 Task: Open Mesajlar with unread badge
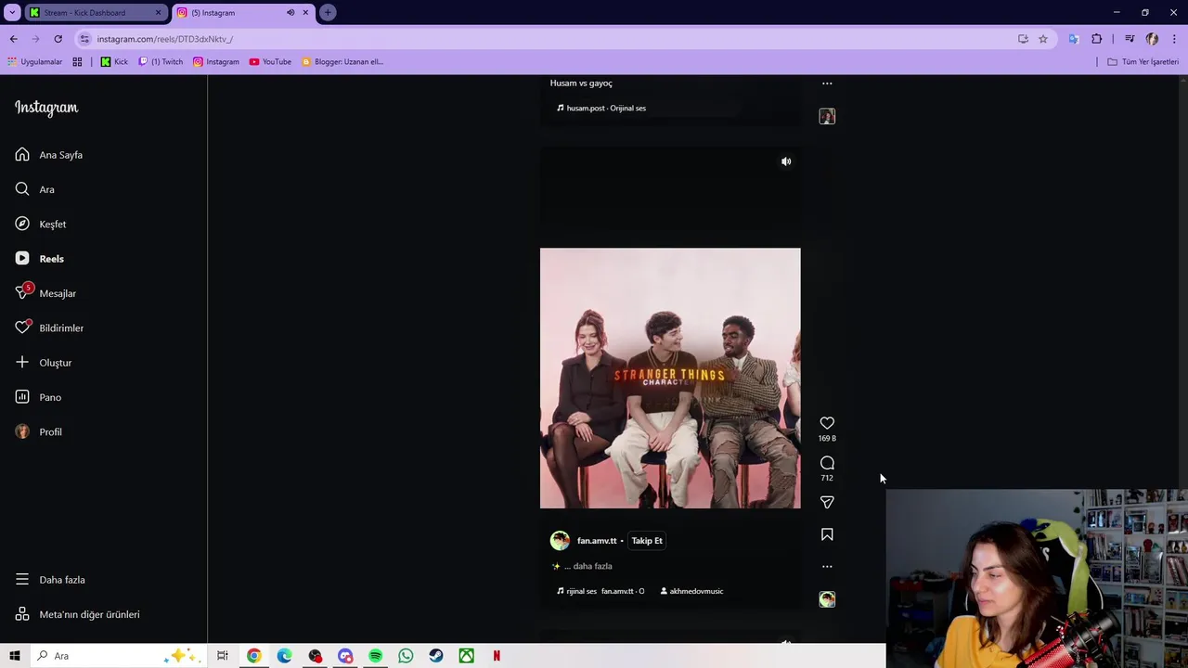click(x=45, y=293)
